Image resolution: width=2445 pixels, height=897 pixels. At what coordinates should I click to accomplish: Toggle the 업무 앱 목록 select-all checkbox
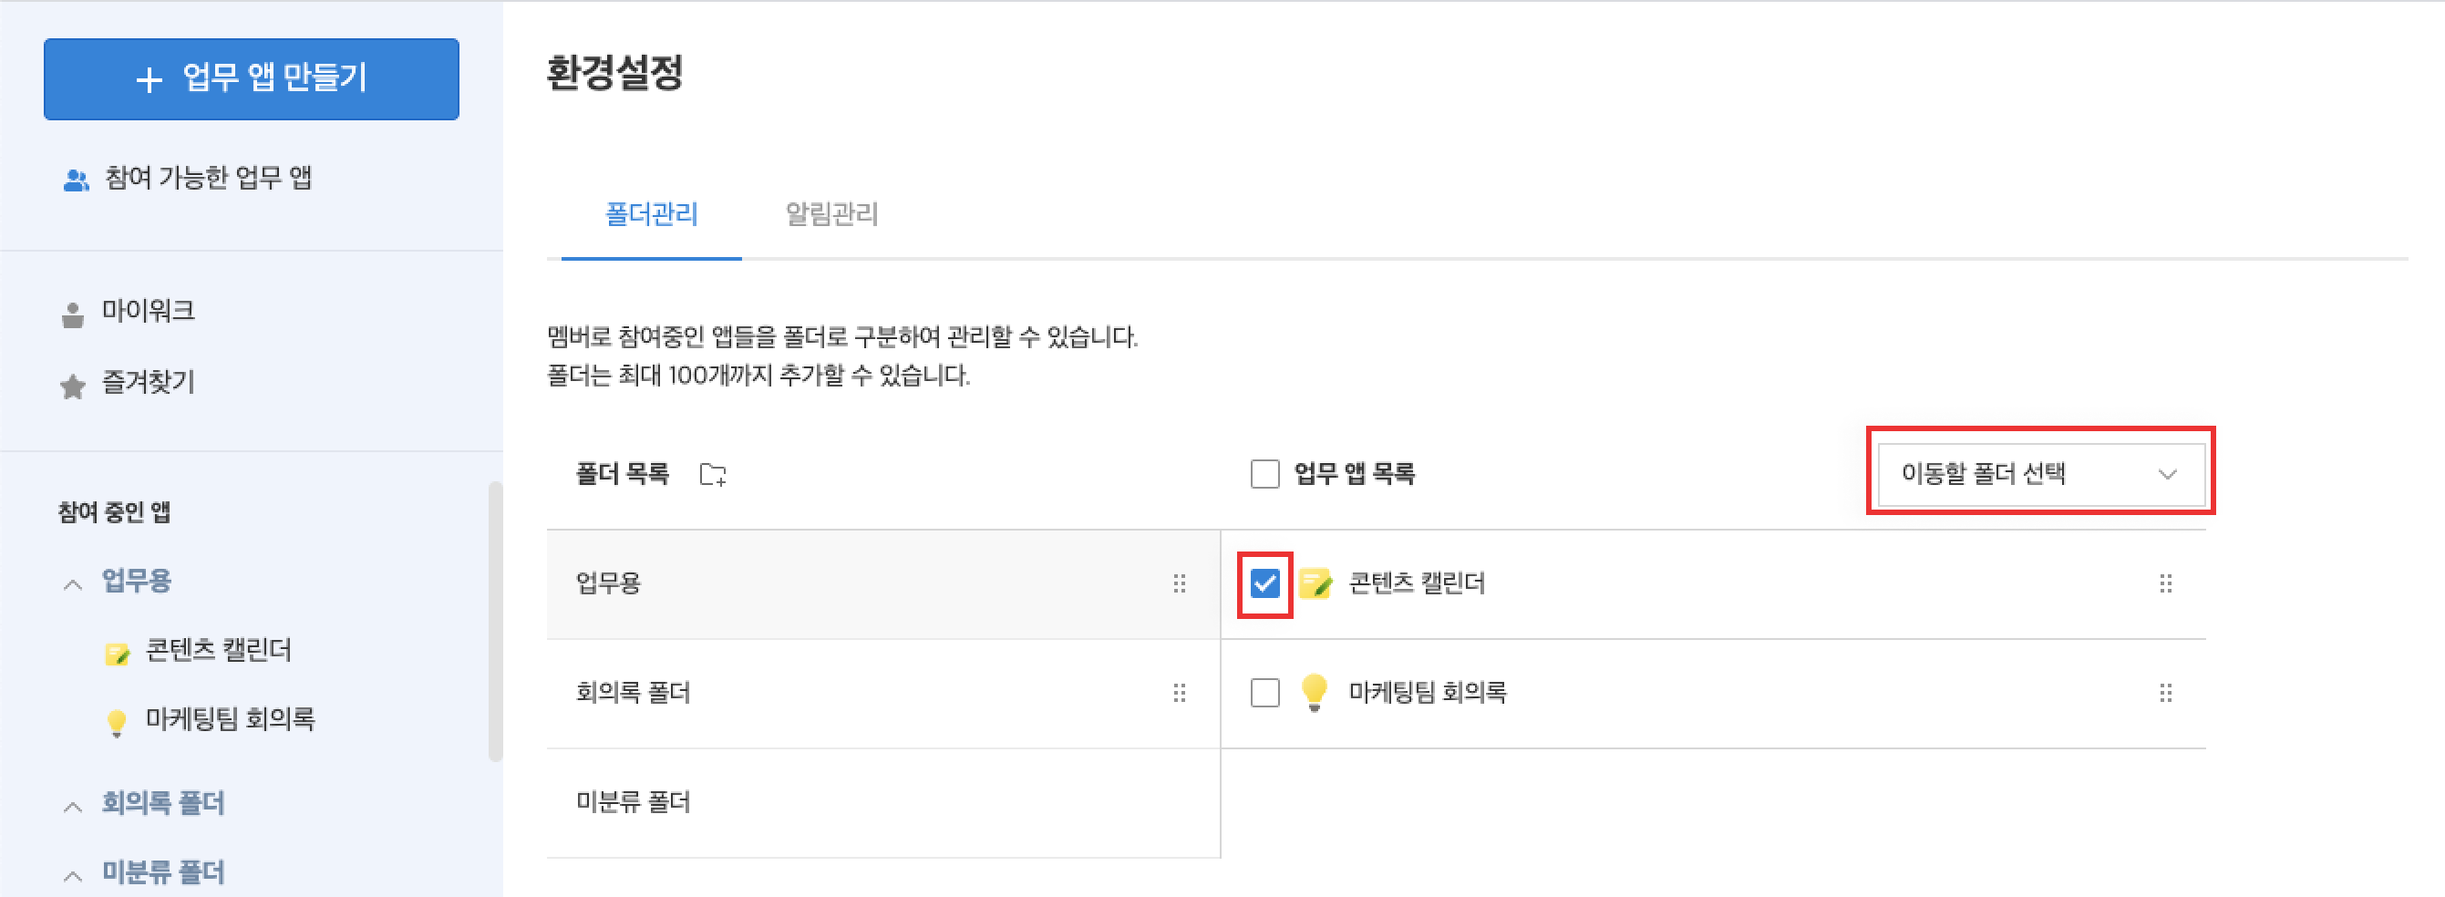[1264, 474]
